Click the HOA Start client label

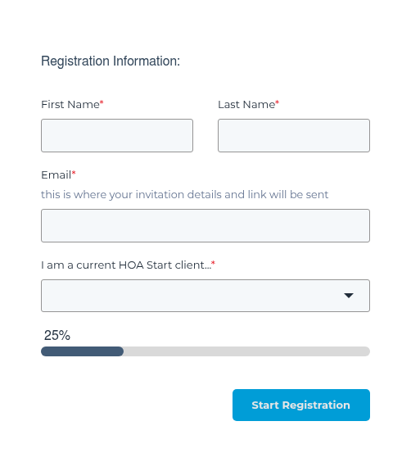tap(126, 265)
